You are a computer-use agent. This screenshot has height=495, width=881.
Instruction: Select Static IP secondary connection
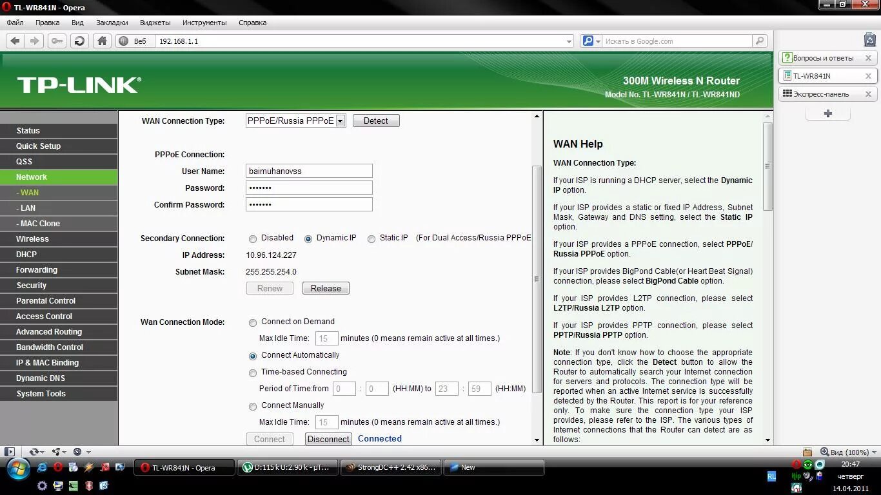pyautogui.click(x=371, y=238)
